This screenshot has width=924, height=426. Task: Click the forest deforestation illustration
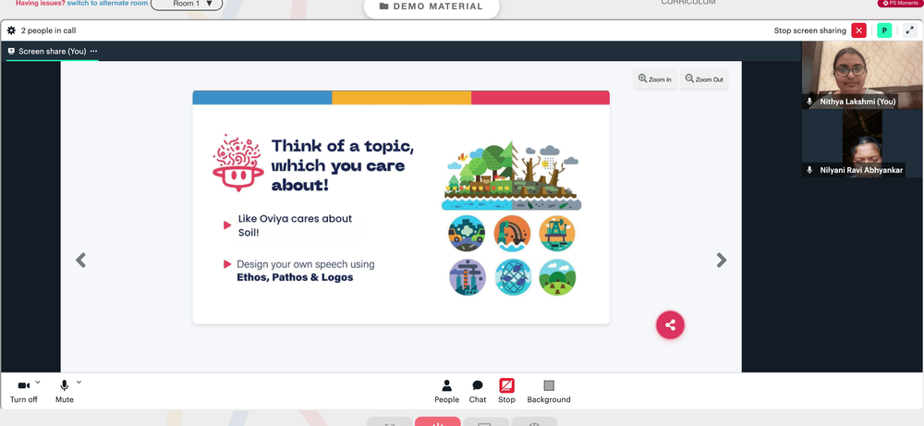tap(511, 176)
